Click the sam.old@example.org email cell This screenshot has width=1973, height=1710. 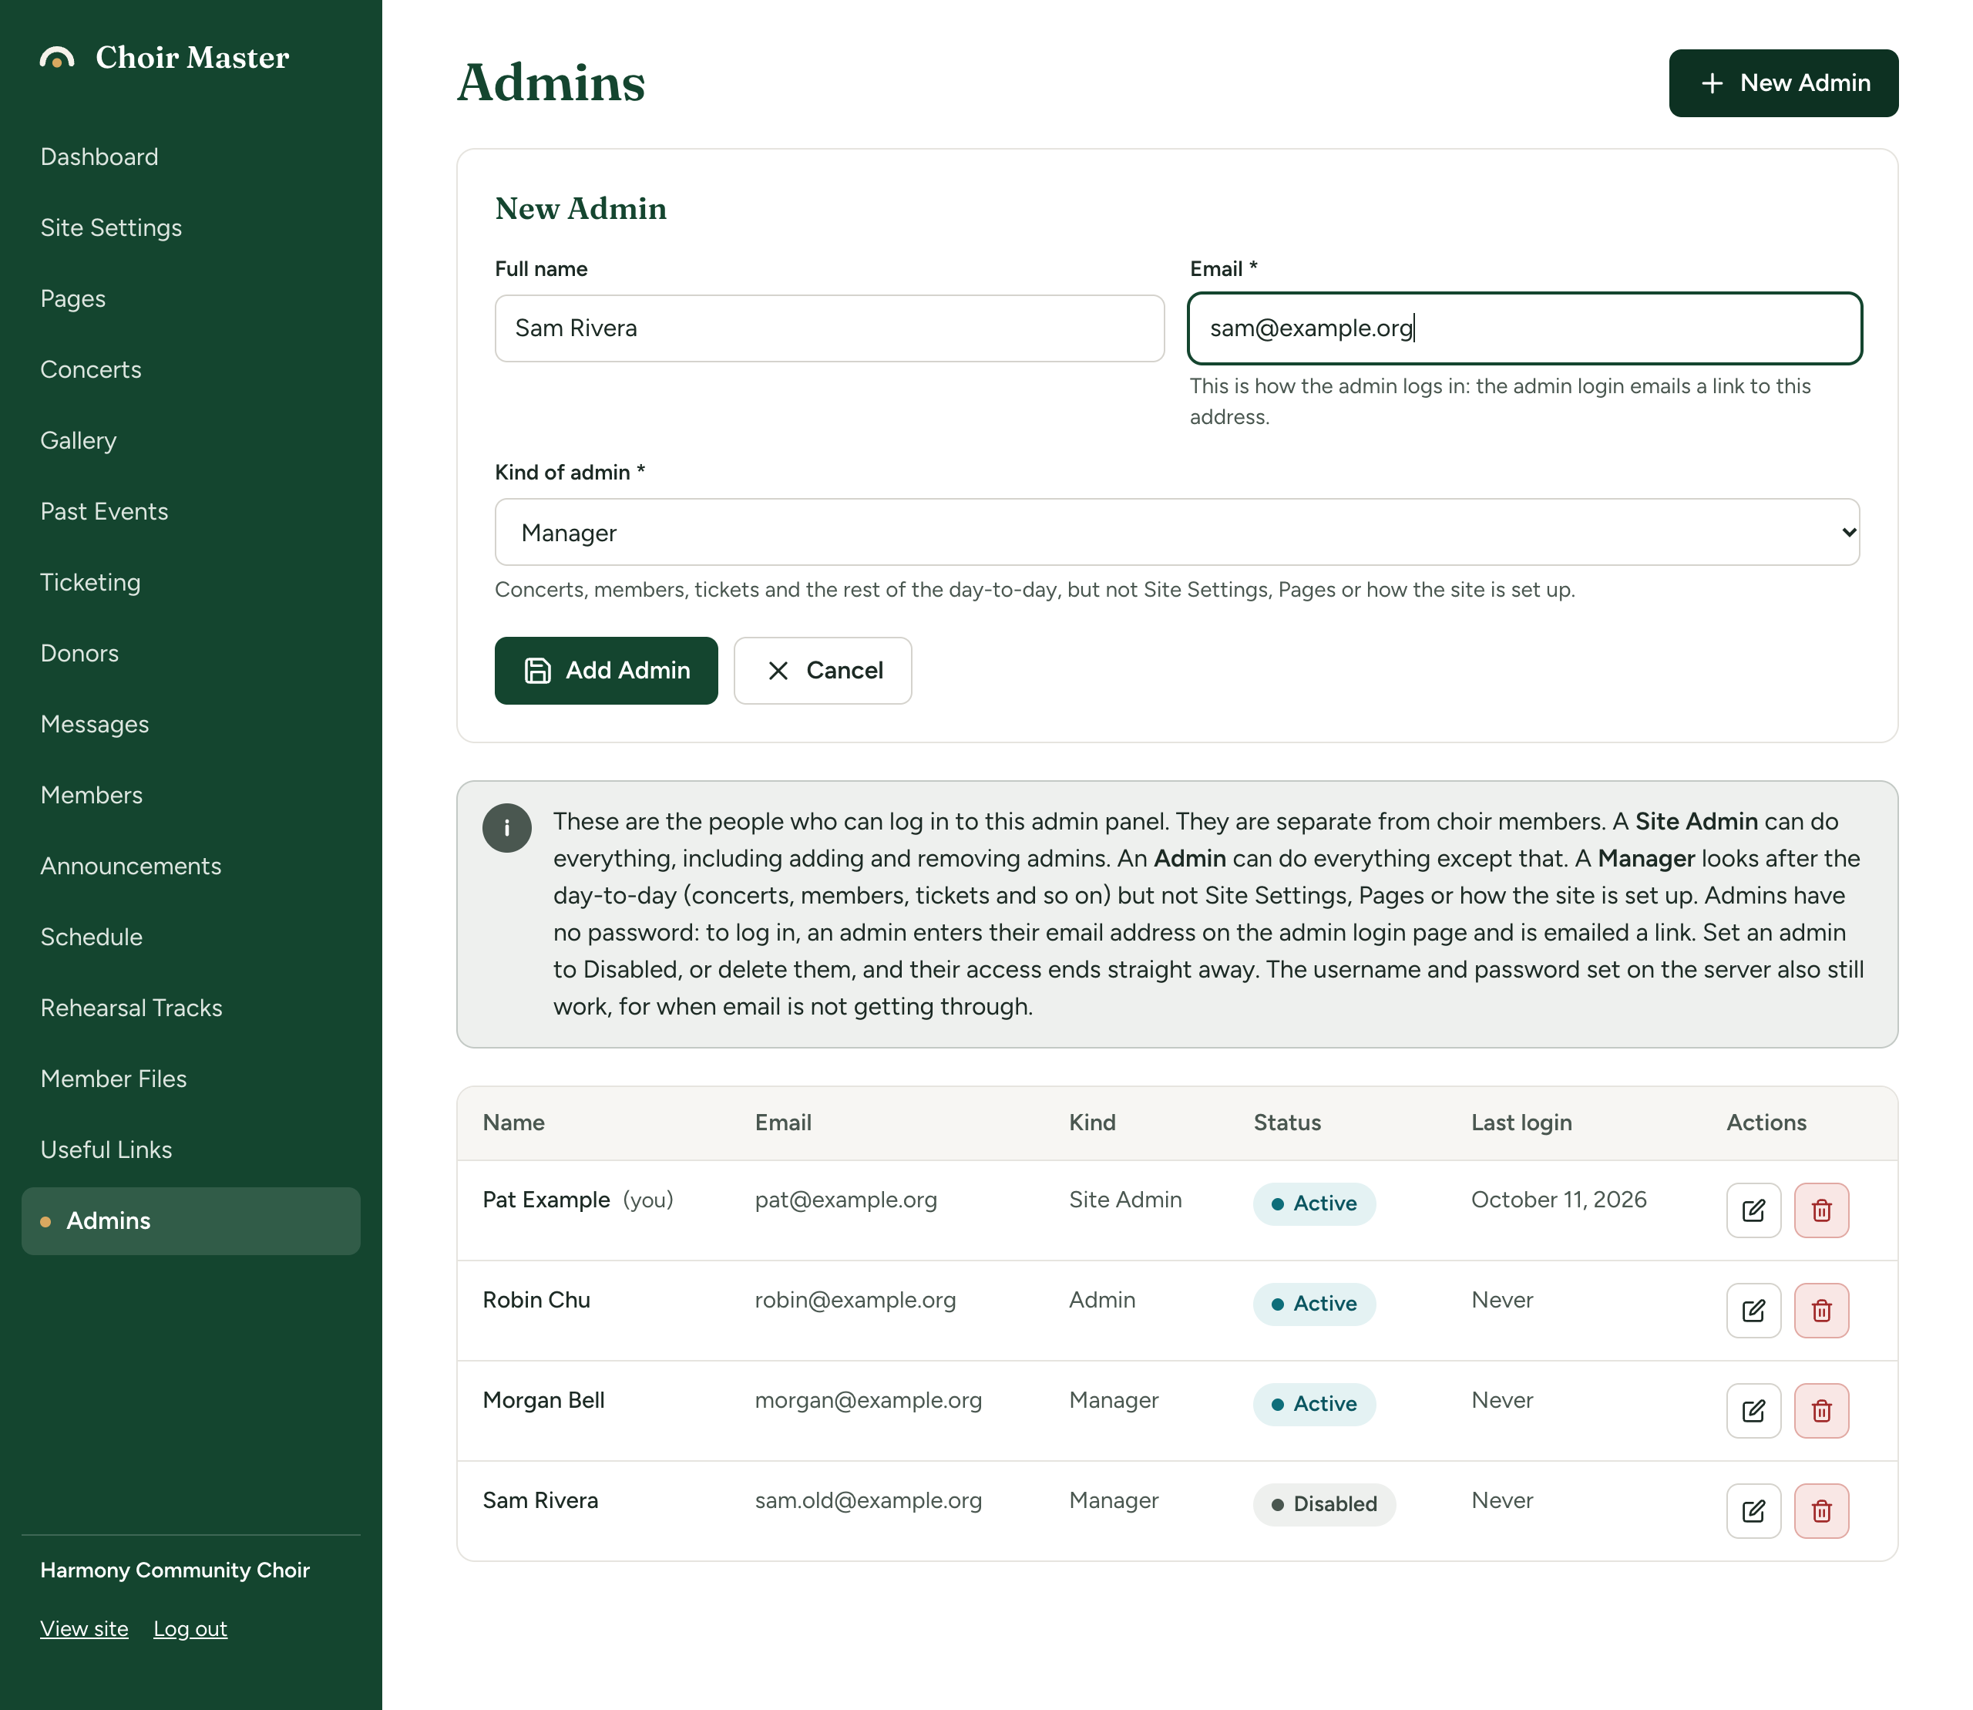tap(867, 1500)
